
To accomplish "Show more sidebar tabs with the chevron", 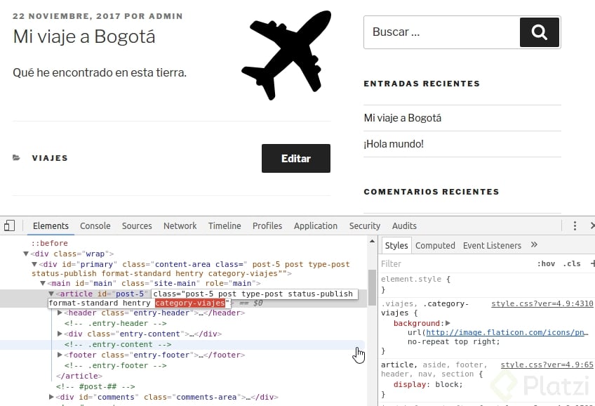I will (534, 245).
